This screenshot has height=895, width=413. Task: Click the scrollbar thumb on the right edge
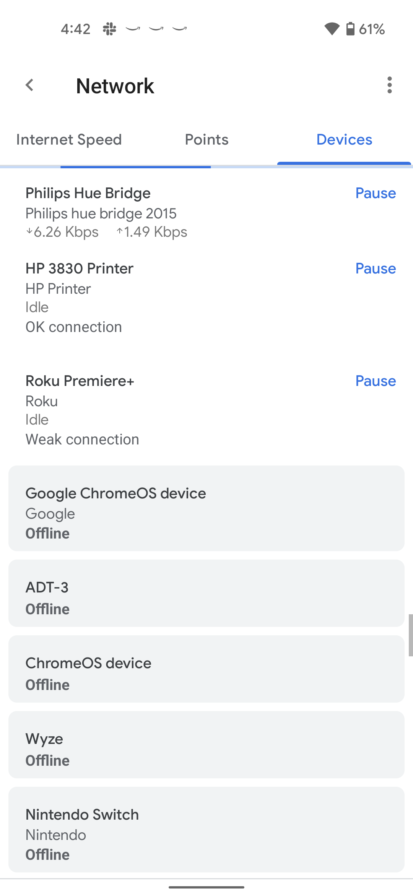click(x=410, y=635)
